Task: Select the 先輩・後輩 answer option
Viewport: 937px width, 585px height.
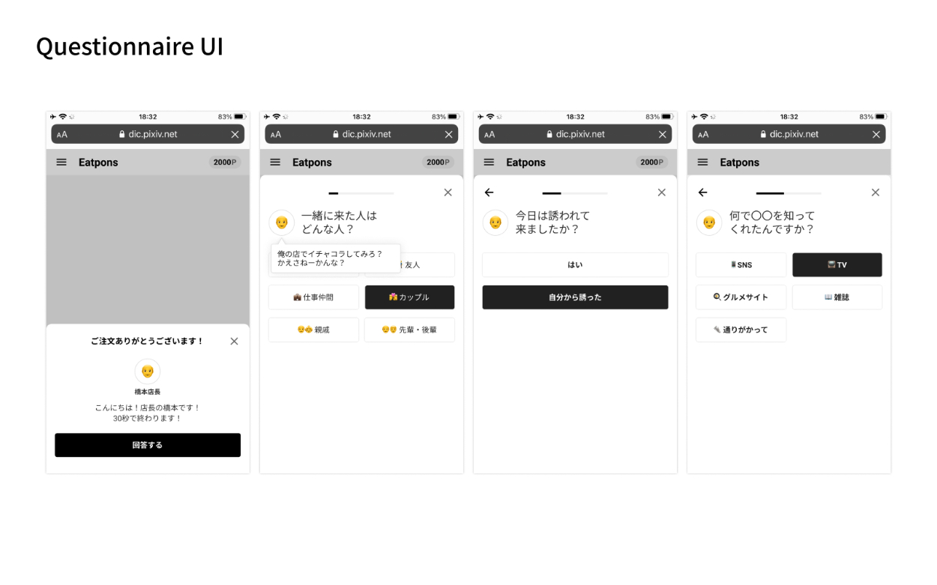Action: tap(409, 330)
